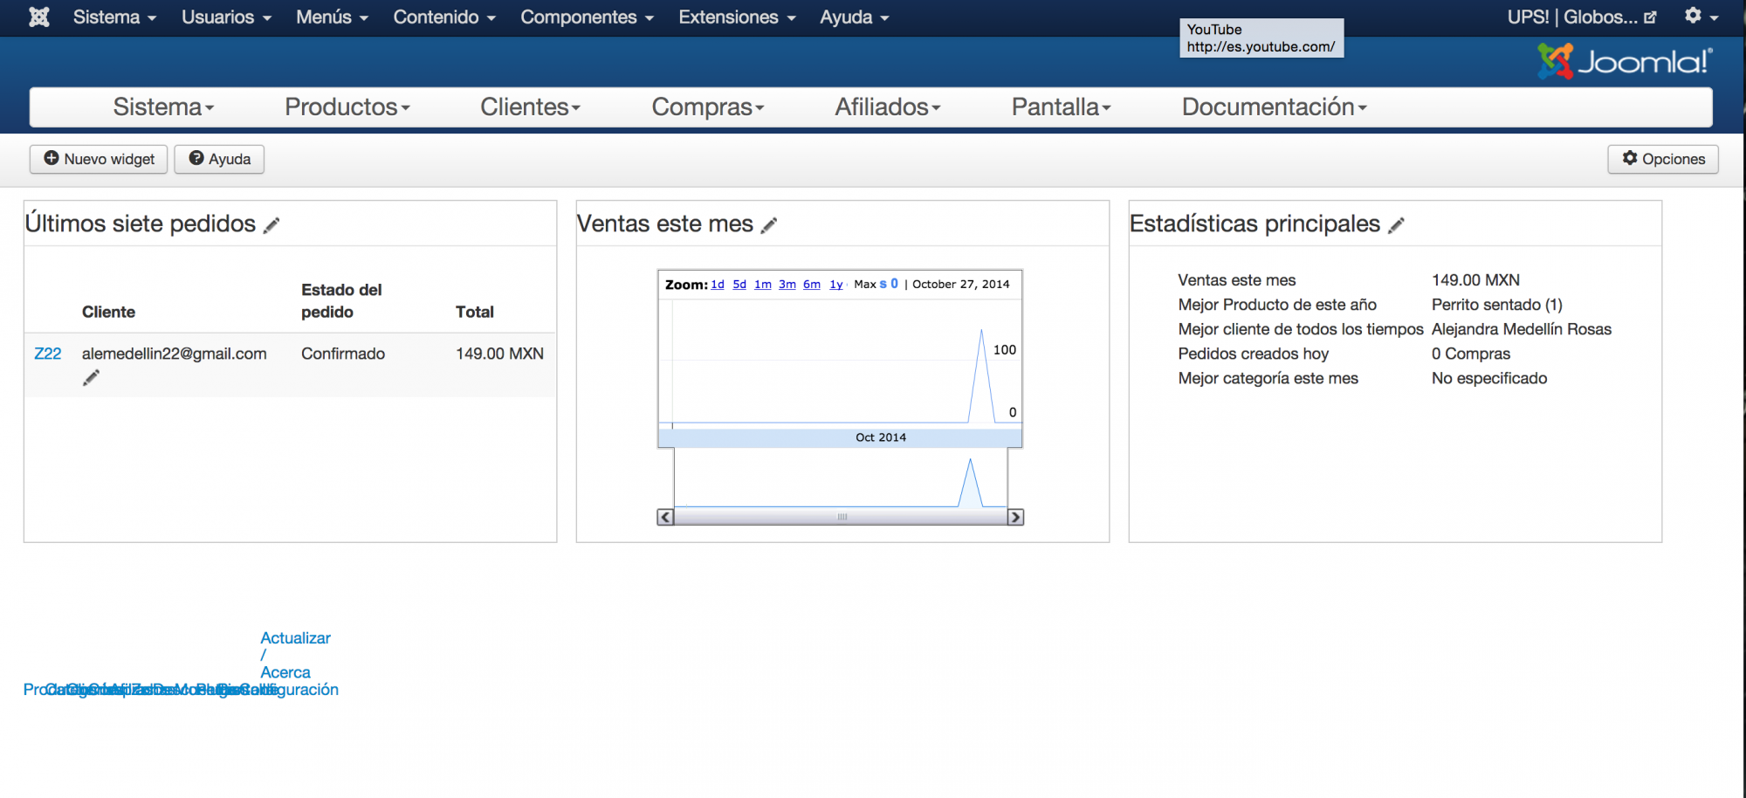
Task: Edit the Últimos siete pedidos widget
Action: point(272,225)
